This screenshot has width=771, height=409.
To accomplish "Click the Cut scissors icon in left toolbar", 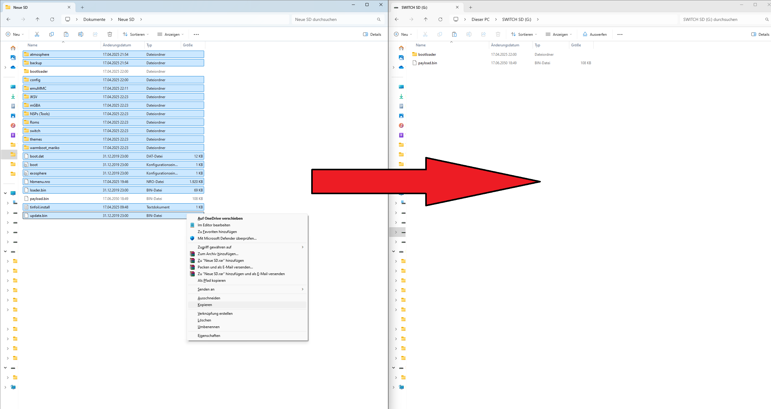I will [x=37, y=34].
